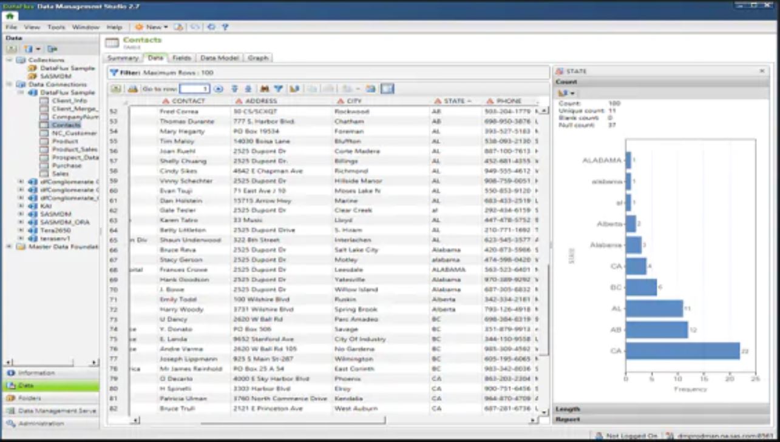
Task: Expand the teraserv1 connection node
Action: pos(21,239)
